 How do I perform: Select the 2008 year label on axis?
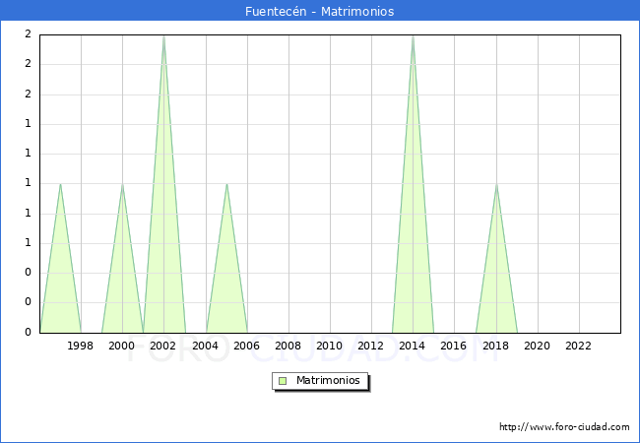[x=288, y=346]
